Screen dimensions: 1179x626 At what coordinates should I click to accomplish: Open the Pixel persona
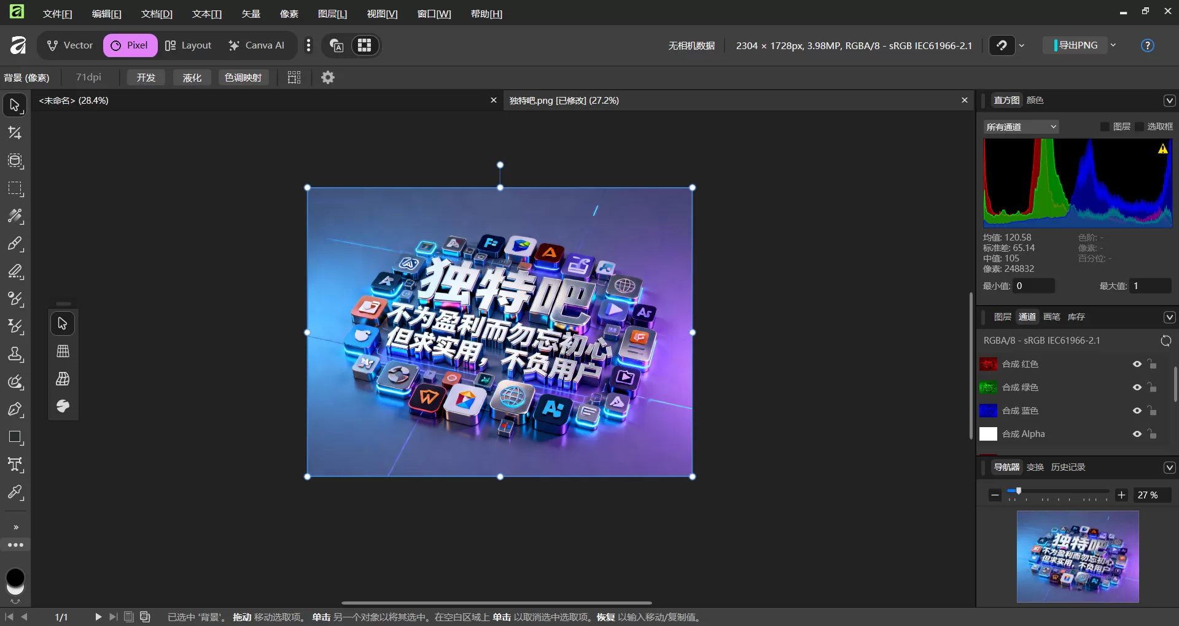pyautogui.click(x=130, y=45)
